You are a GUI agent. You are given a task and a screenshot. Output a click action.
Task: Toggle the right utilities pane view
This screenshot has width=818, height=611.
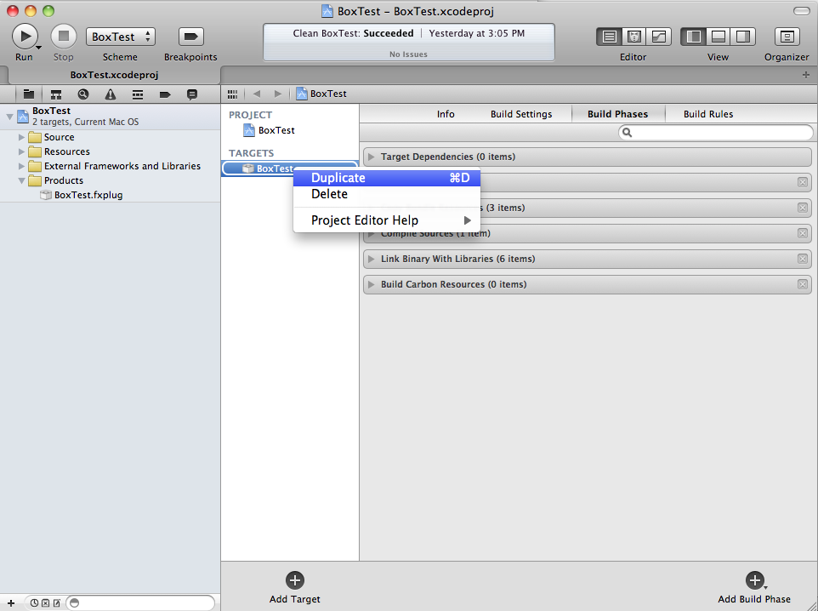742,37
